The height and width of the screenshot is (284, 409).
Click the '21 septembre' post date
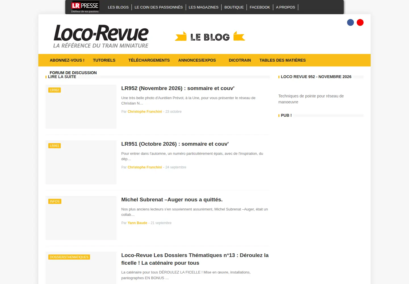[x=161, y=223]
